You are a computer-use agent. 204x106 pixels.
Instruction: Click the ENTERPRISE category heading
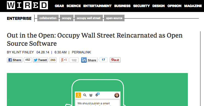click(19, 19)
